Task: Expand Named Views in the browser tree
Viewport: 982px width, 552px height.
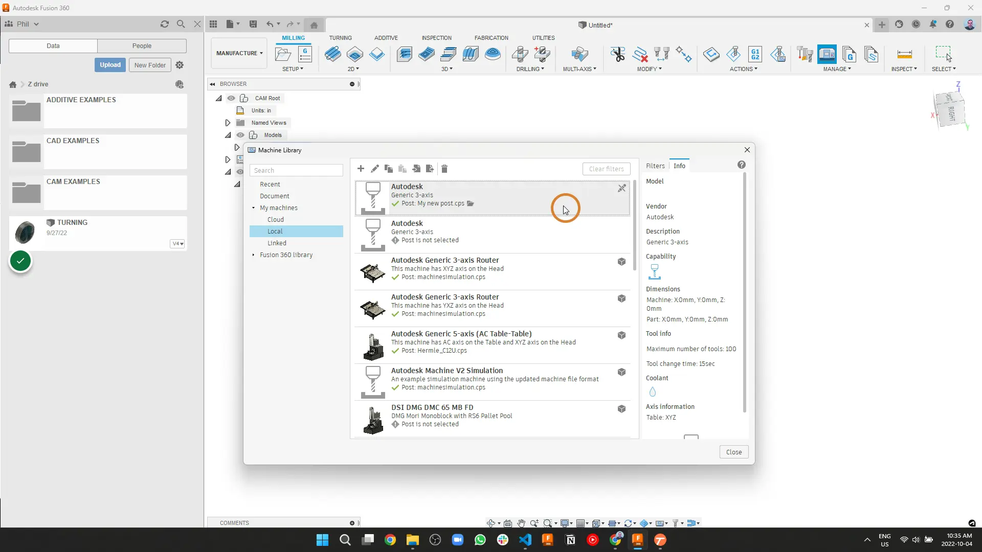Action: [x=228, y=123]
